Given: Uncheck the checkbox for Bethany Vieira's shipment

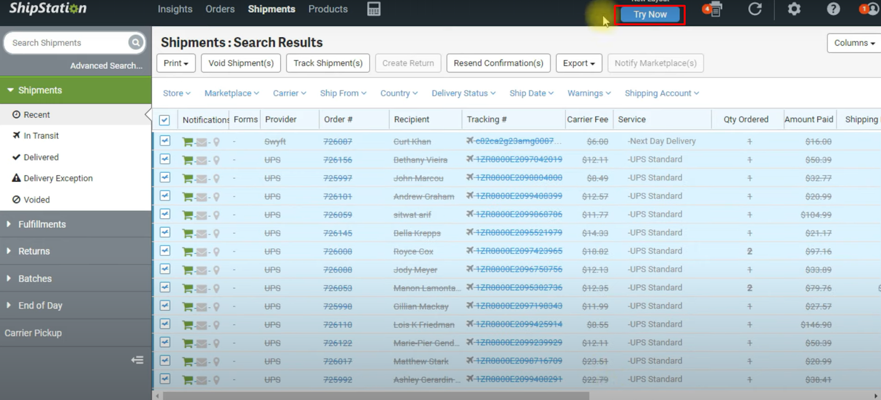Looking at the screenshot, I should 165,159.
